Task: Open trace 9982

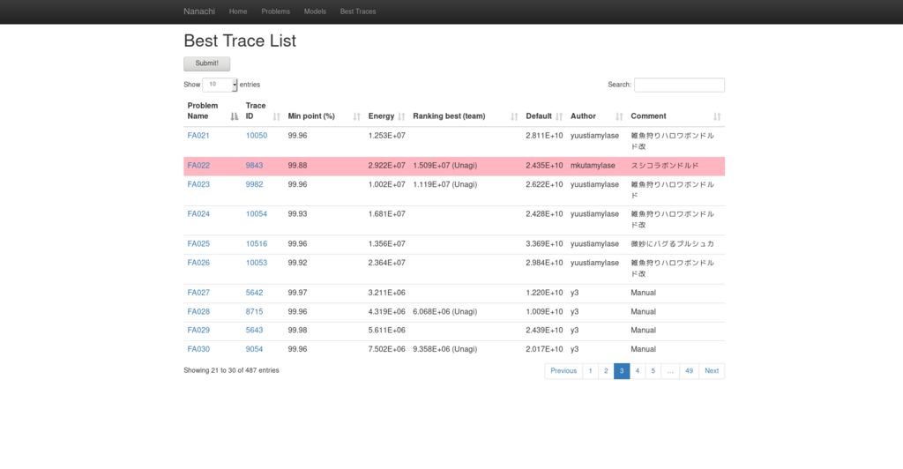Action: point(254,185)
